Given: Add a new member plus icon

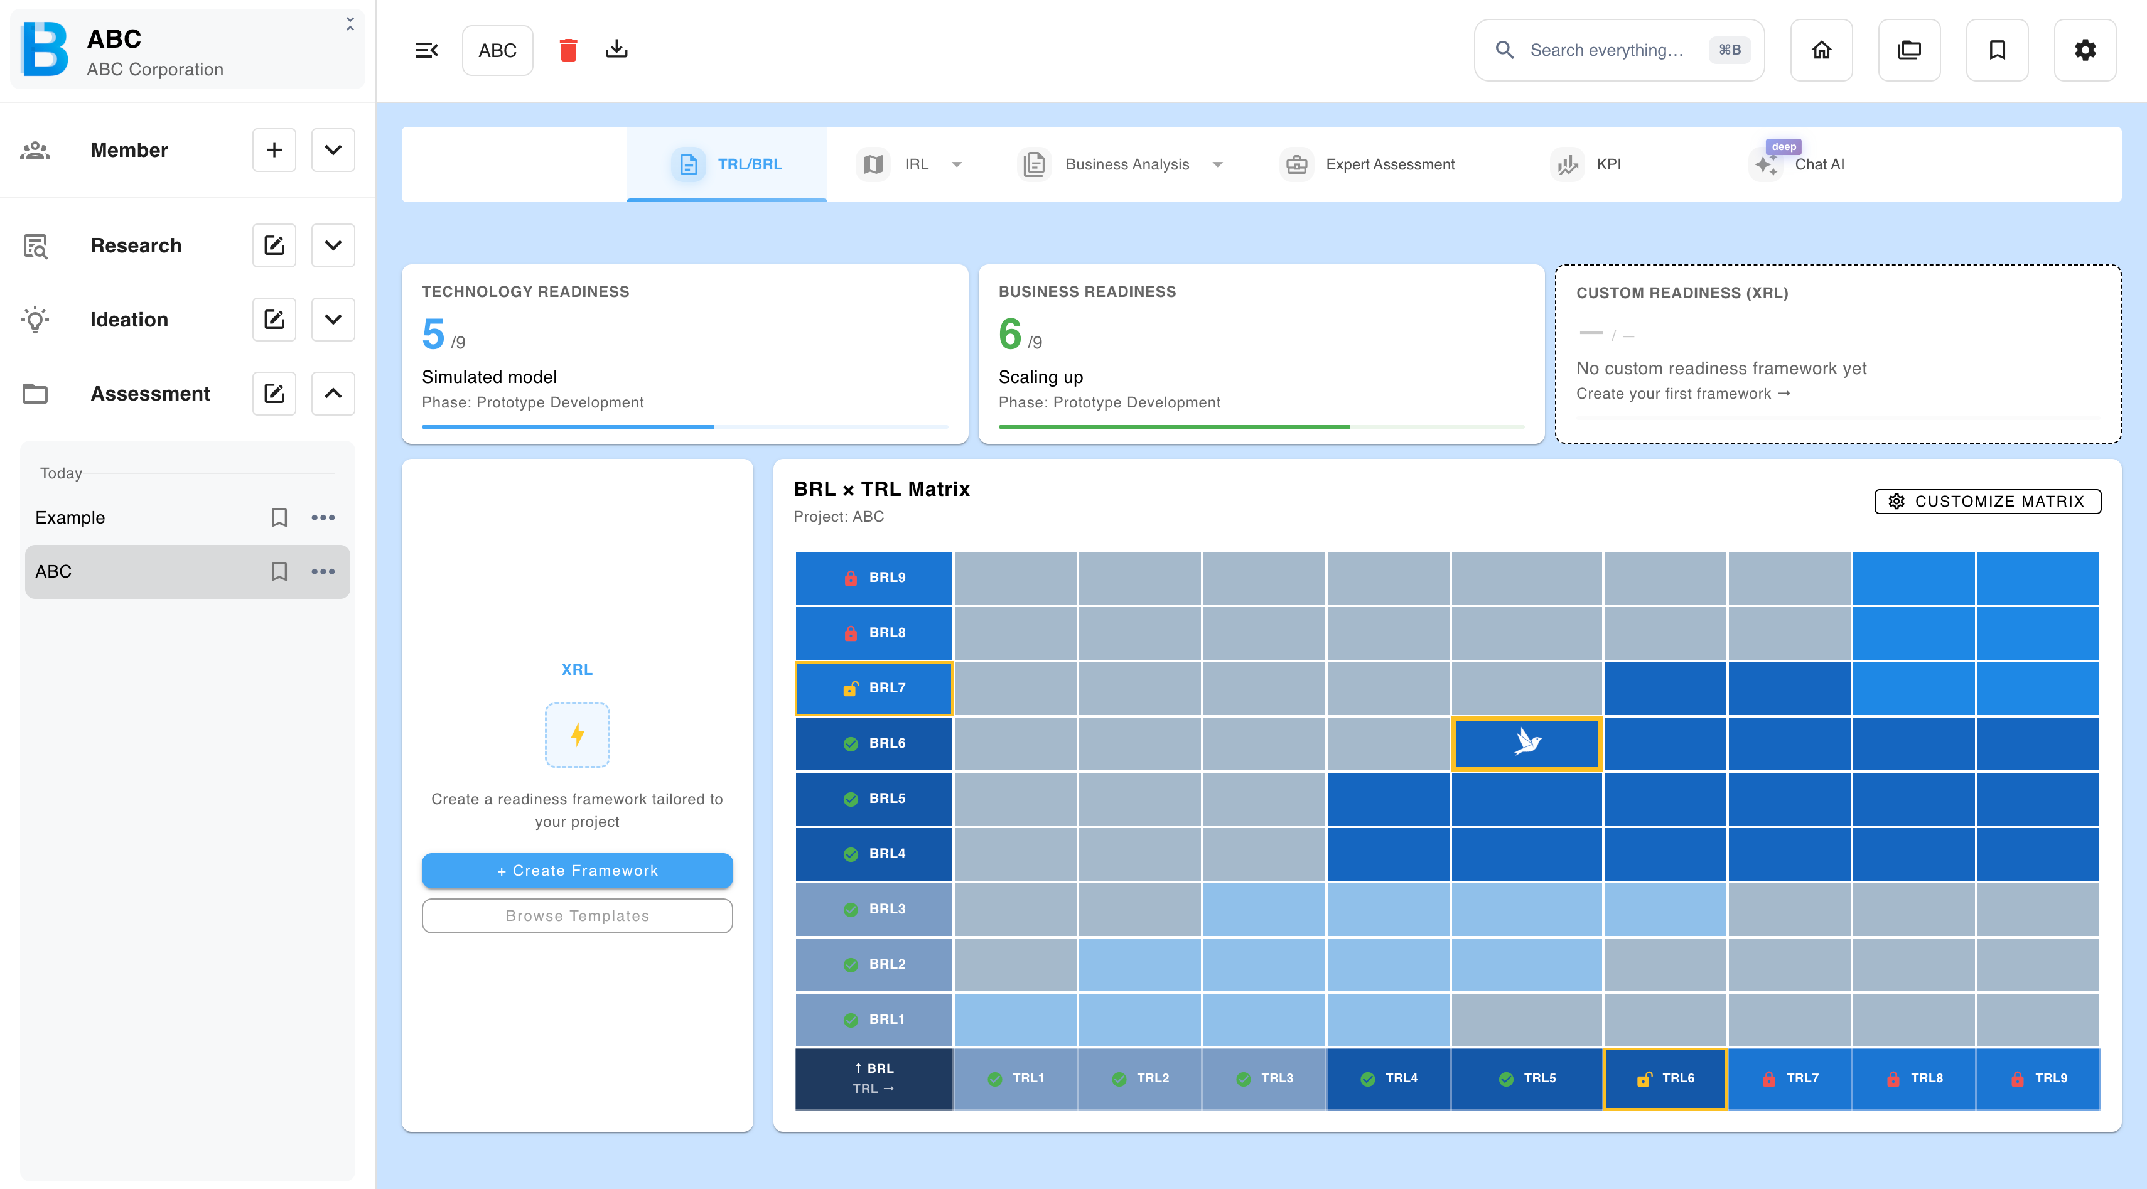Looking at the screenshot, I should point(274,150).
